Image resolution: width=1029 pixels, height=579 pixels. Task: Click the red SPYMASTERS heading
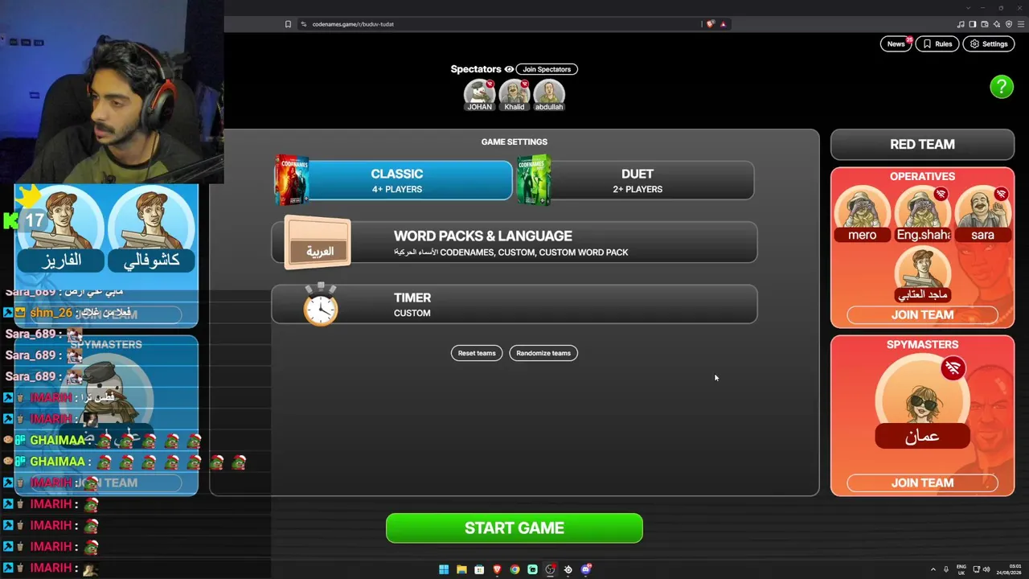click(922, 345)
